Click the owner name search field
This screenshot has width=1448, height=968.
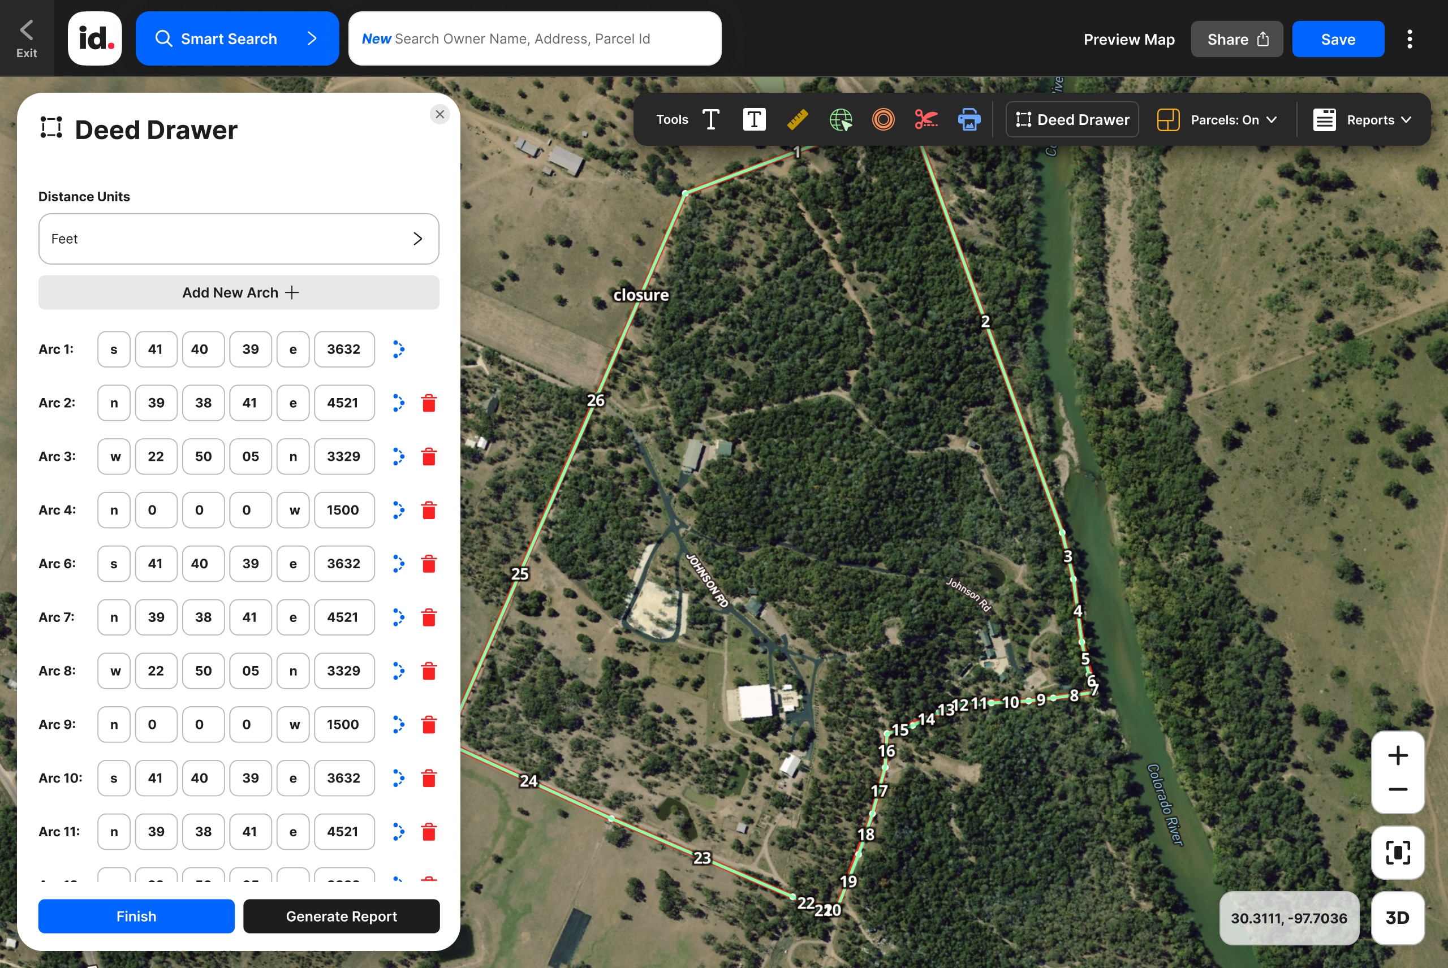(x=535, y=39)
